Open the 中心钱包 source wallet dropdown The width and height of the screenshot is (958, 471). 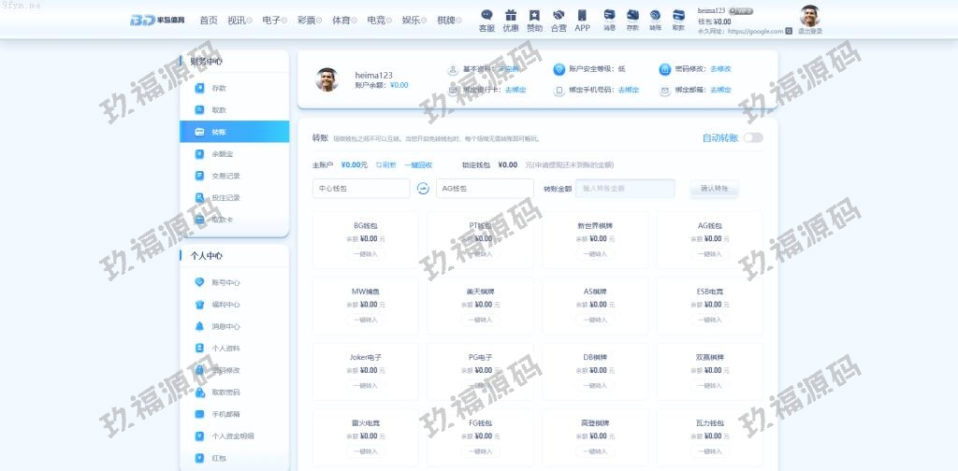361,189
